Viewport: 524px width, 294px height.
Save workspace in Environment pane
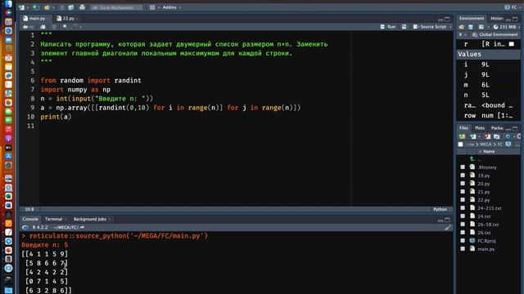(471, 27)
